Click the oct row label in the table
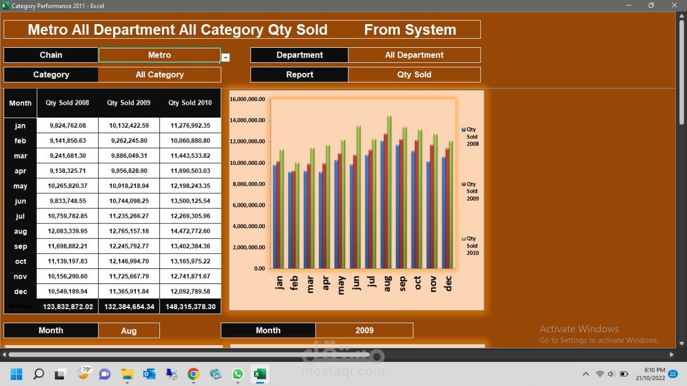The width and height of the screenshot is (687, 386). [x=20, y=261]
